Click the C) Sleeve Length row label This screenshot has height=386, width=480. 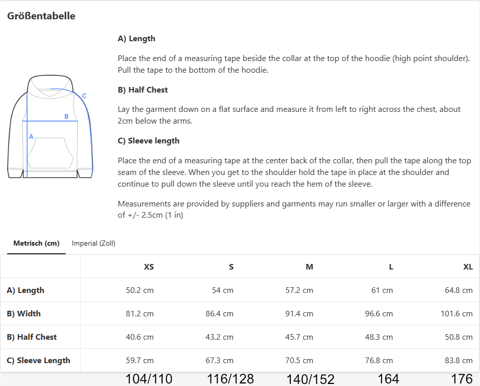point(38,361)
